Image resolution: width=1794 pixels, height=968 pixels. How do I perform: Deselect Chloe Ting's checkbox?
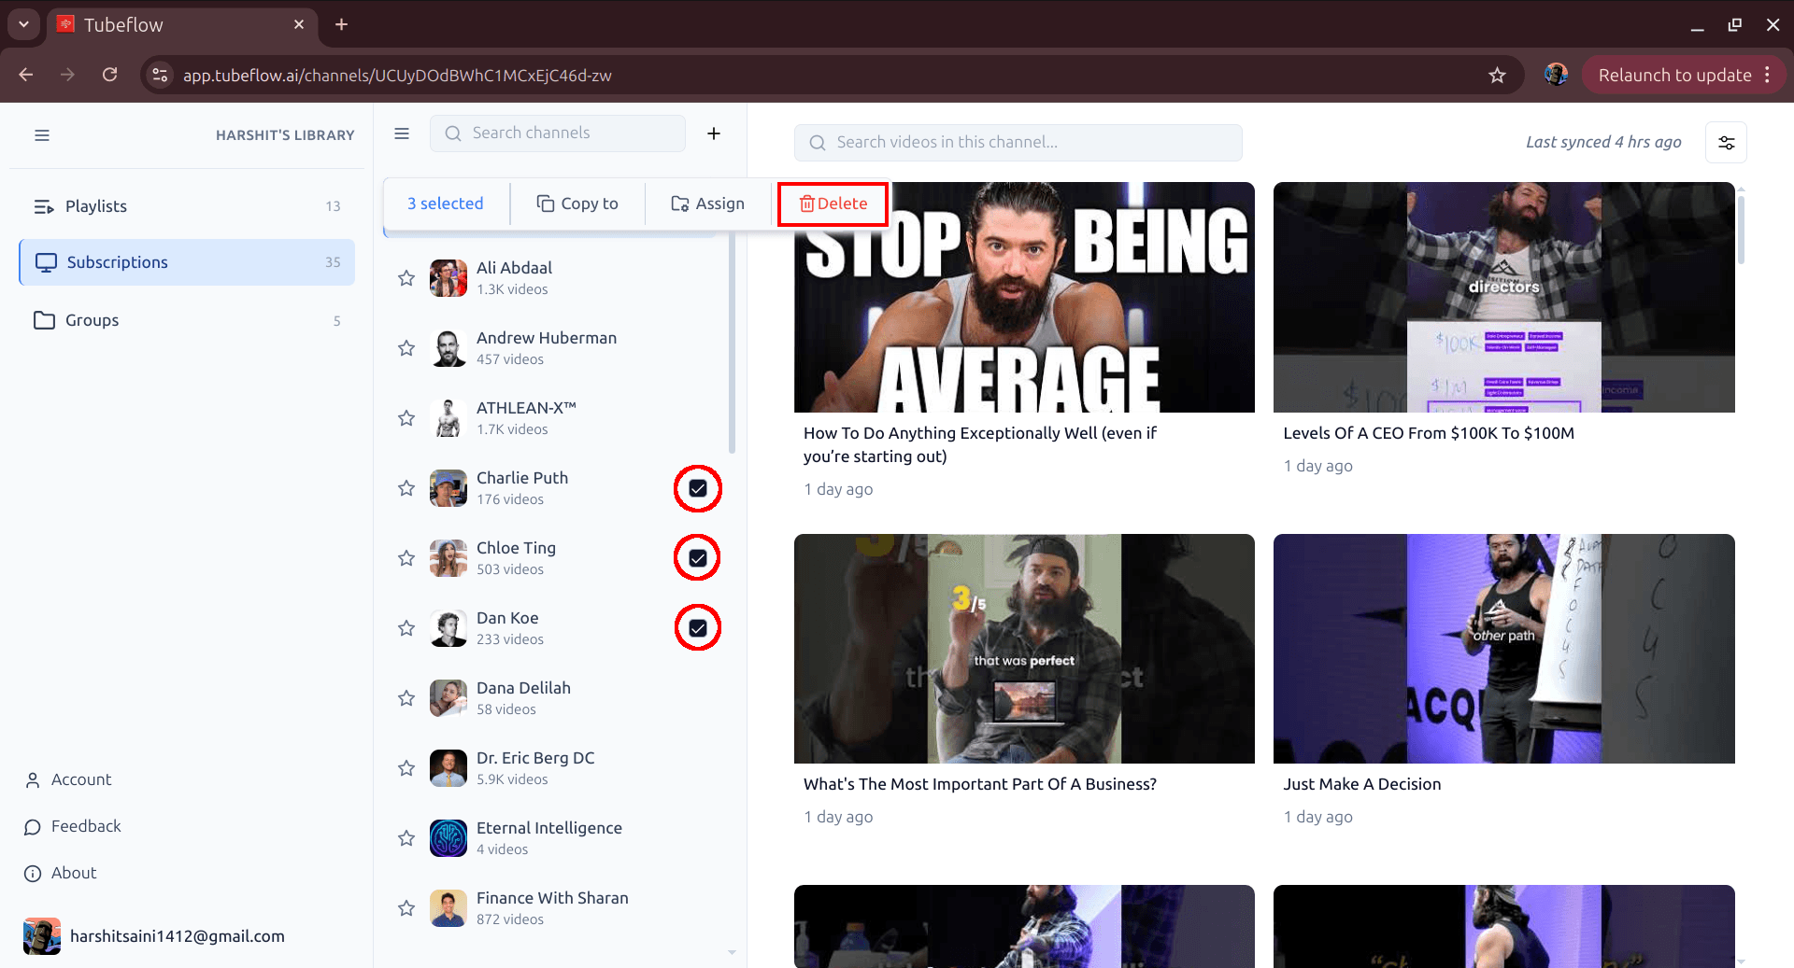pyautogui.click(x=697, y=557)
